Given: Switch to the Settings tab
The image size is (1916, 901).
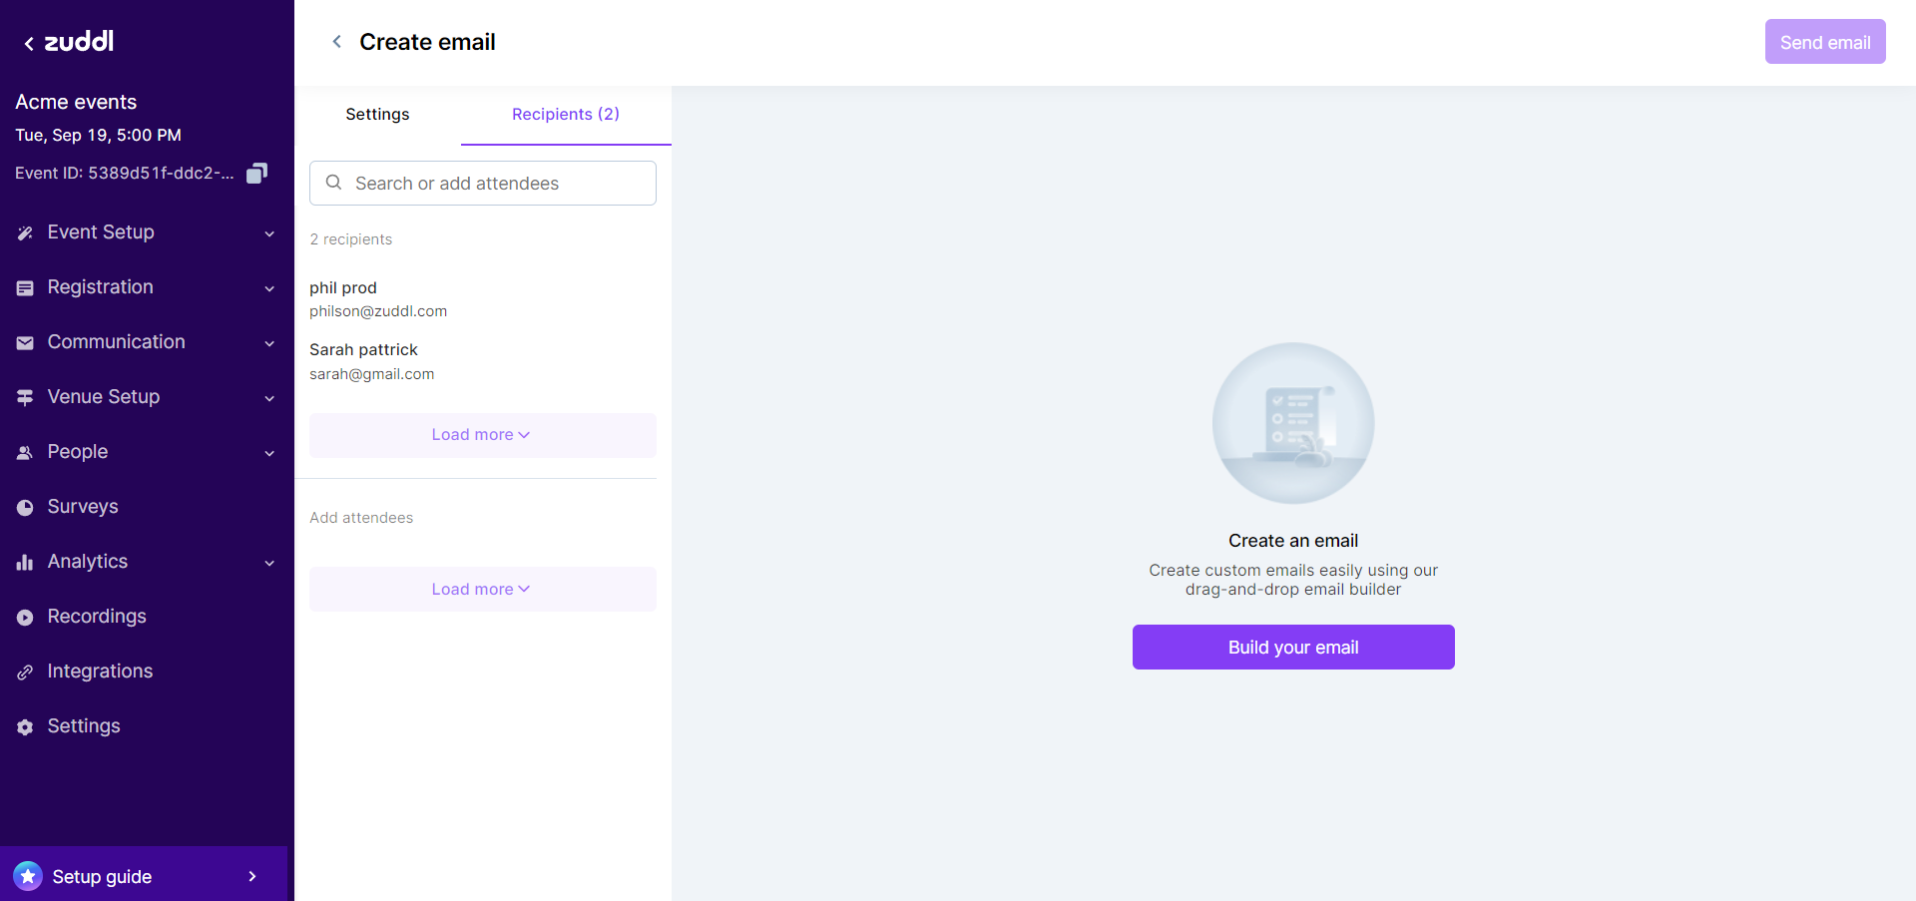Looking at the screenshot, I should point(377,114).
